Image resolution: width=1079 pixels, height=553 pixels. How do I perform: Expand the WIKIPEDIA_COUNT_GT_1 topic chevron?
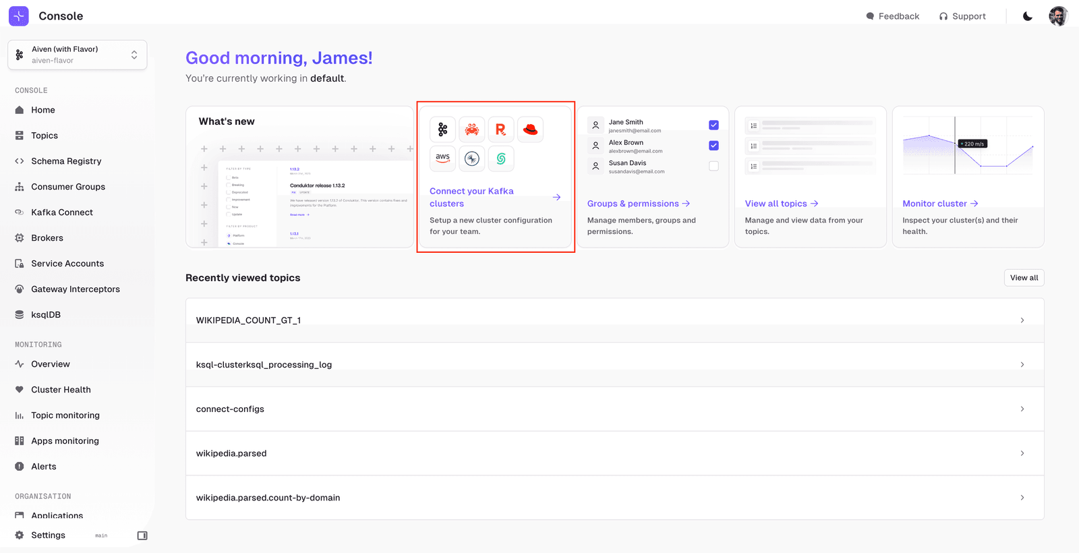[1022, 320]
